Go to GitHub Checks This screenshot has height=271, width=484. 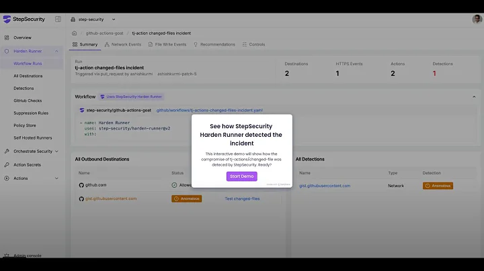coord(28,101)
